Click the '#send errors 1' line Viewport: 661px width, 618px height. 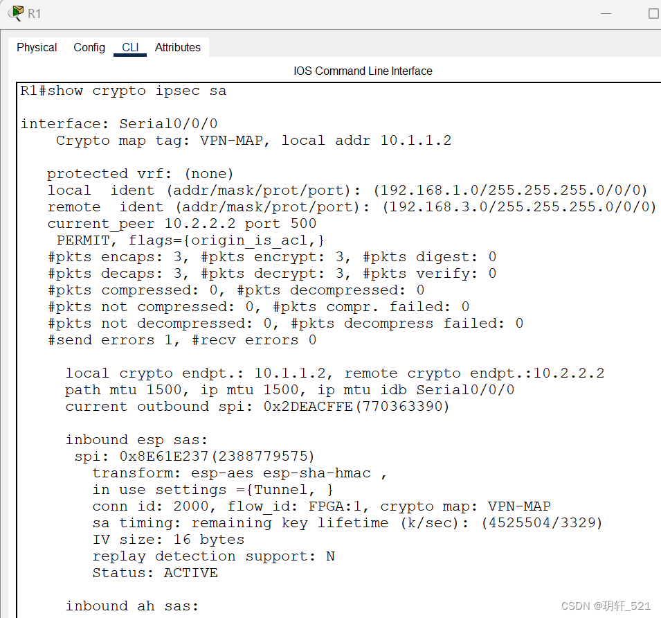coord(182,339)
